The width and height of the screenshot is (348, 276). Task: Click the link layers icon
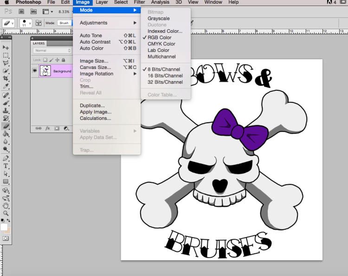click(39, 128)
